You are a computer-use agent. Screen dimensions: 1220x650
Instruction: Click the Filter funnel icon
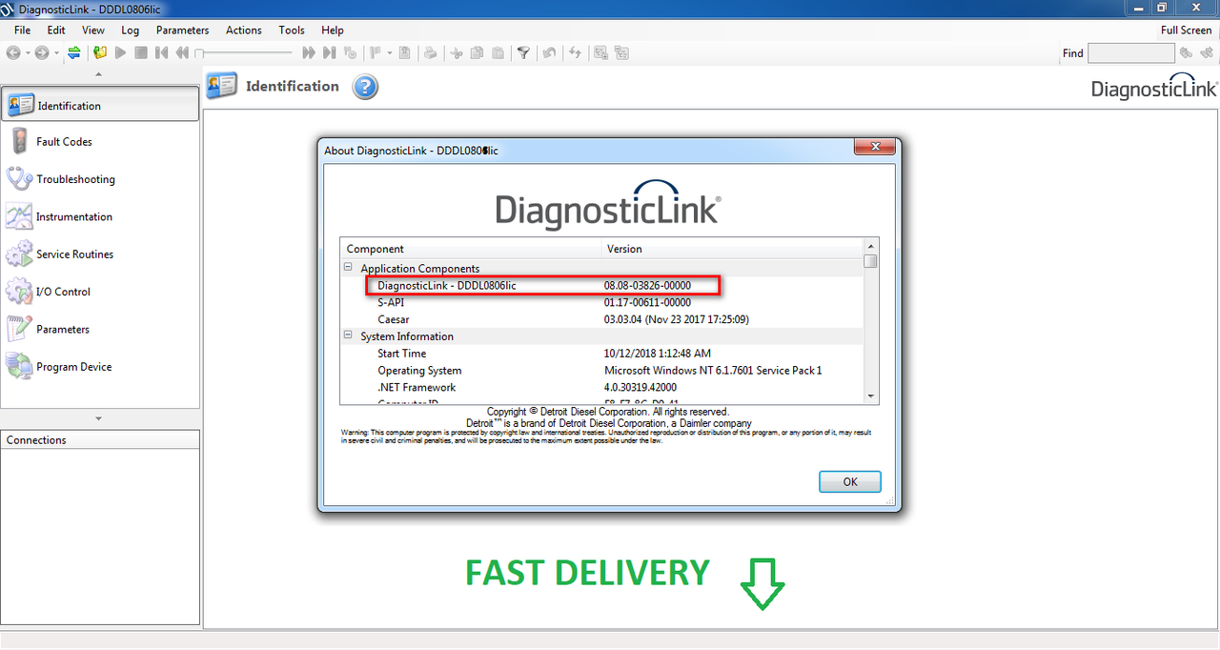pyautogui.click(x=523, y=52)
